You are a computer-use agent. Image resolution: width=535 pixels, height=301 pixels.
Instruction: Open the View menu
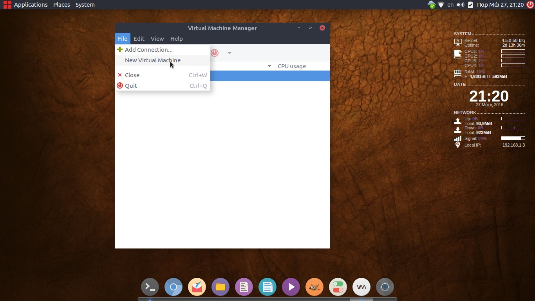point(157,39)
